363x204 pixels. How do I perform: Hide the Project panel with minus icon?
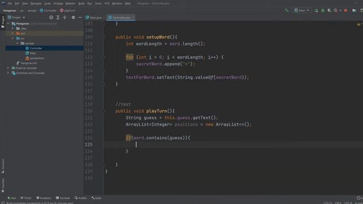coord(80,18)
